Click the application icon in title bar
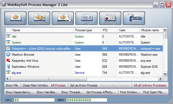 [4, 5]
